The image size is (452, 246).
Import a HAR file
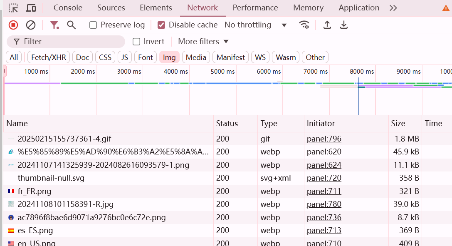(x=327, y=25)
